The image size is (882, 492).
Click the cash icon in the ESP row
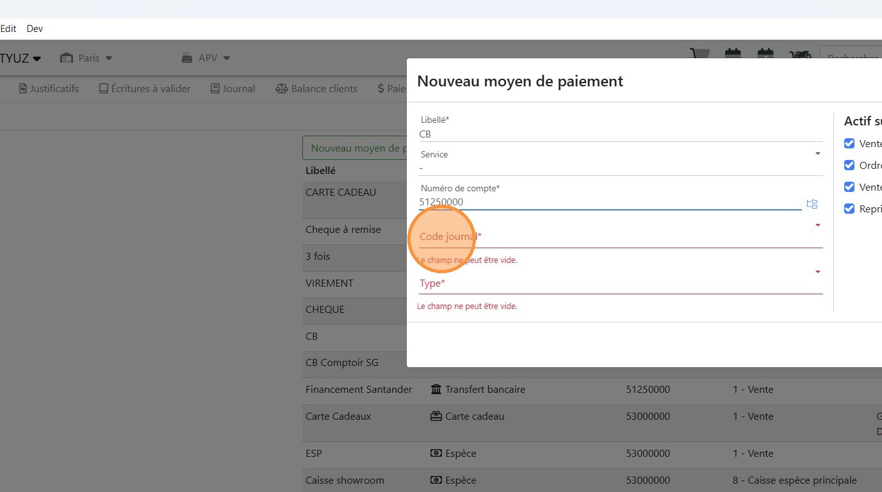[436, 453]
